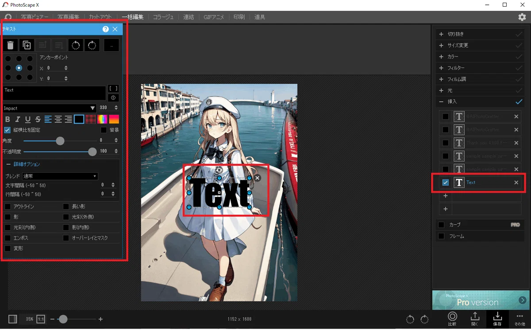Switch to the 印刷 print tab
This screenshot has width=531, height=330.
point(239,17)
